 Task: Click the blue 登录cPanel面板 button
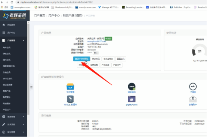(81, 59)
